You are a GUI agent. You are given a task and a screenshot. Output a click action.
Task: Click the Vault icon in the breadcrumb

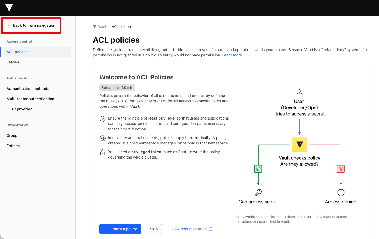95,26
